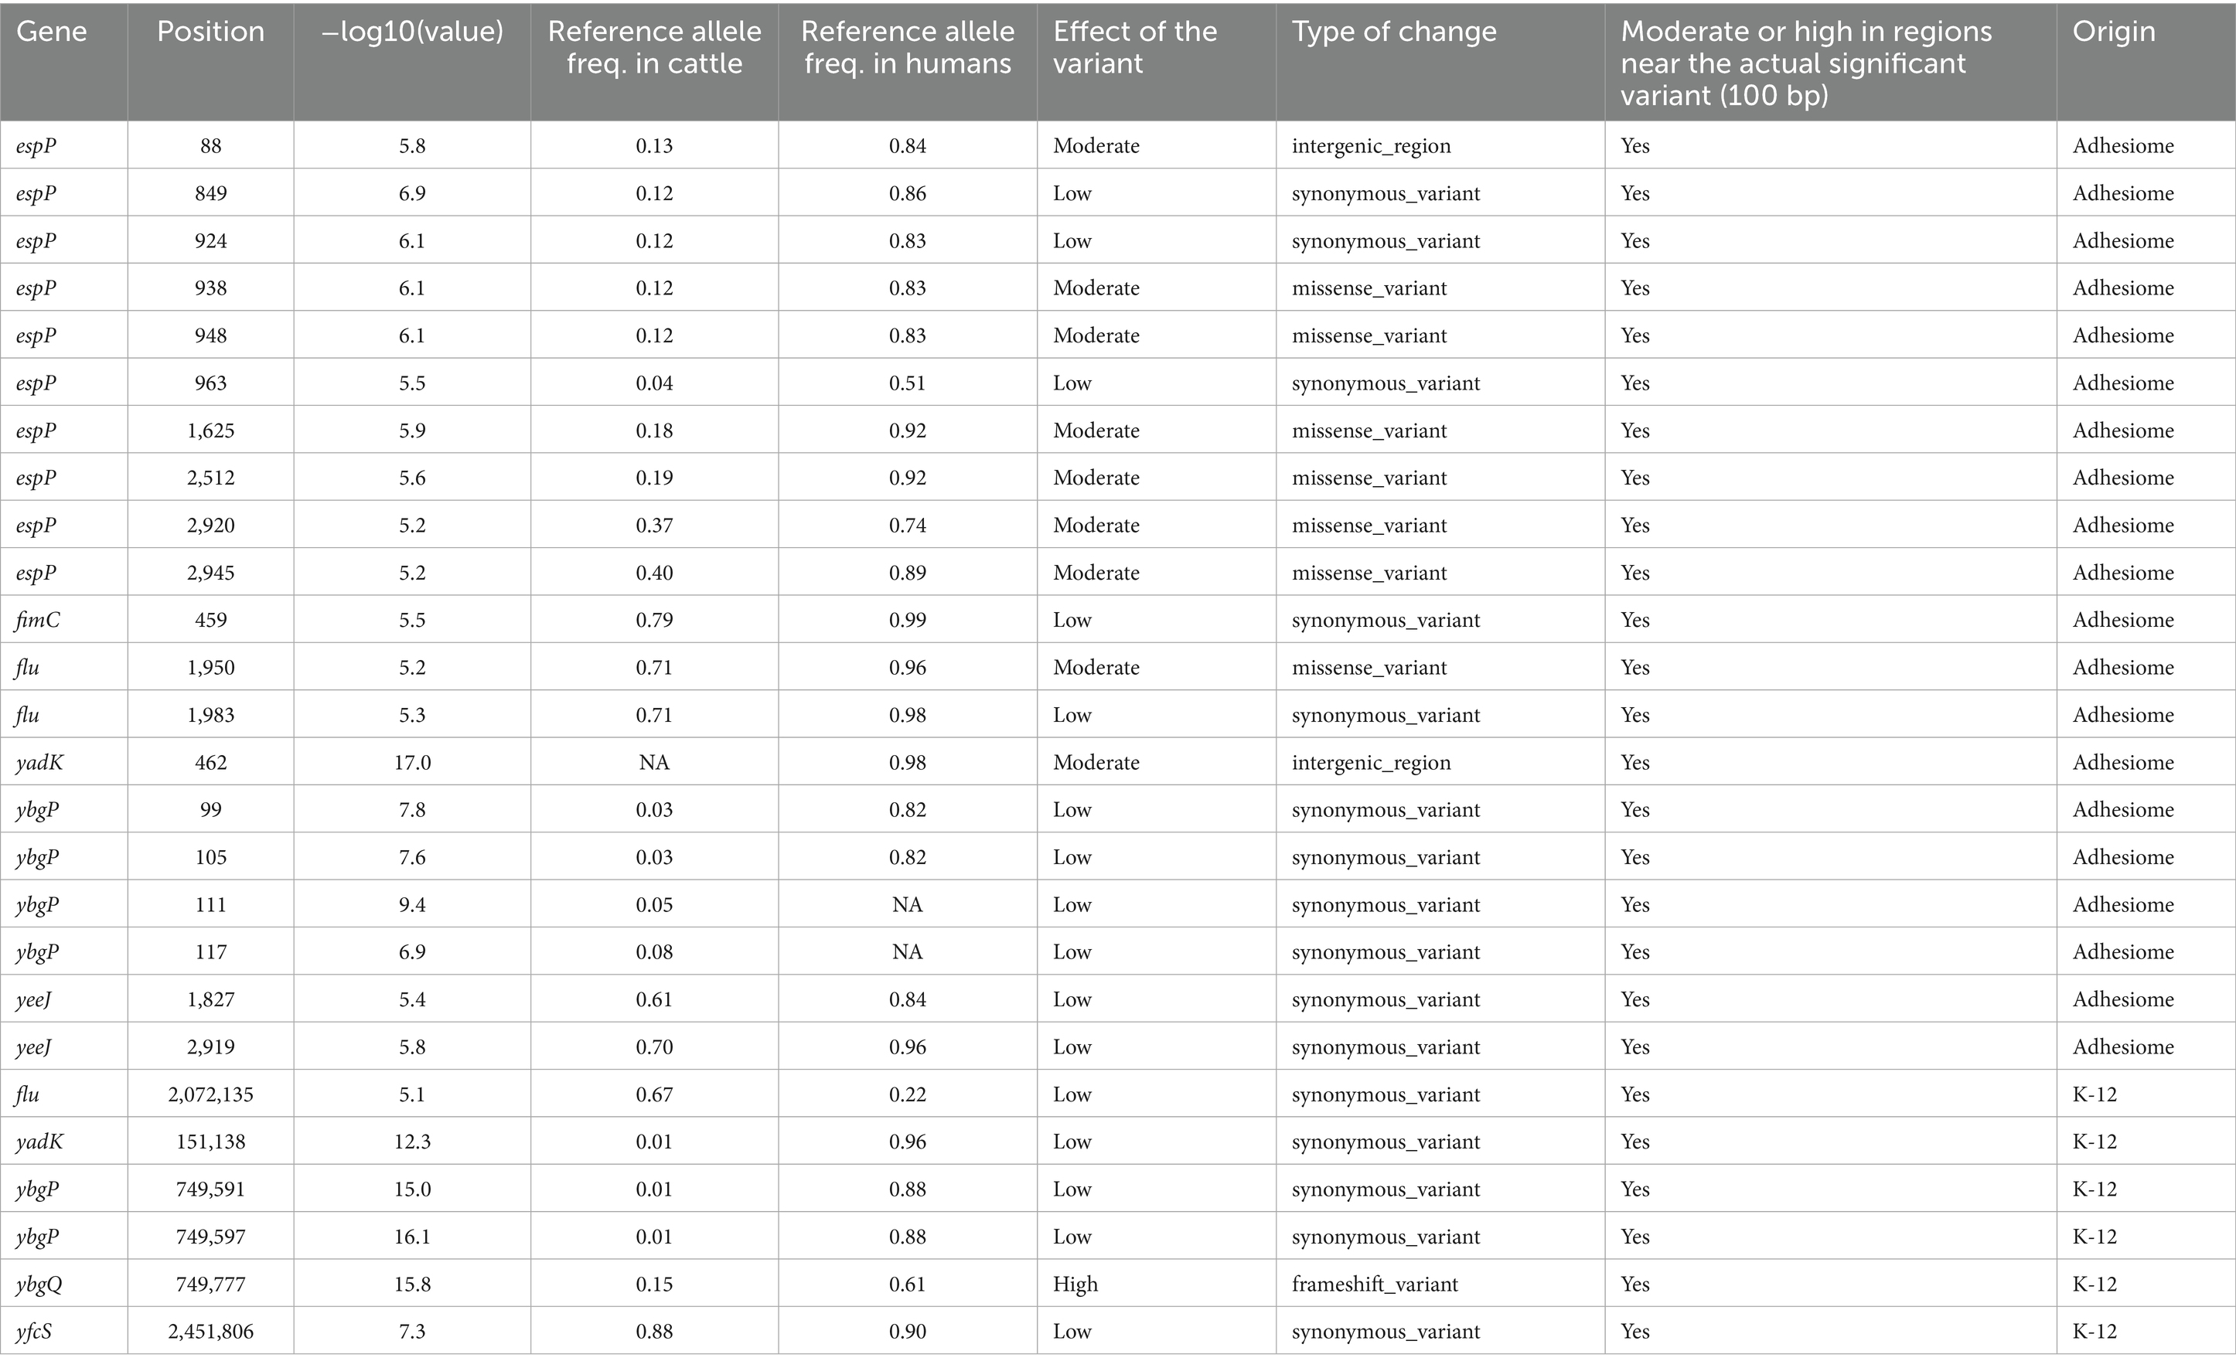Click the 17.0 −log10 value cell
2236x1368 pixels.
coord(412,762)
